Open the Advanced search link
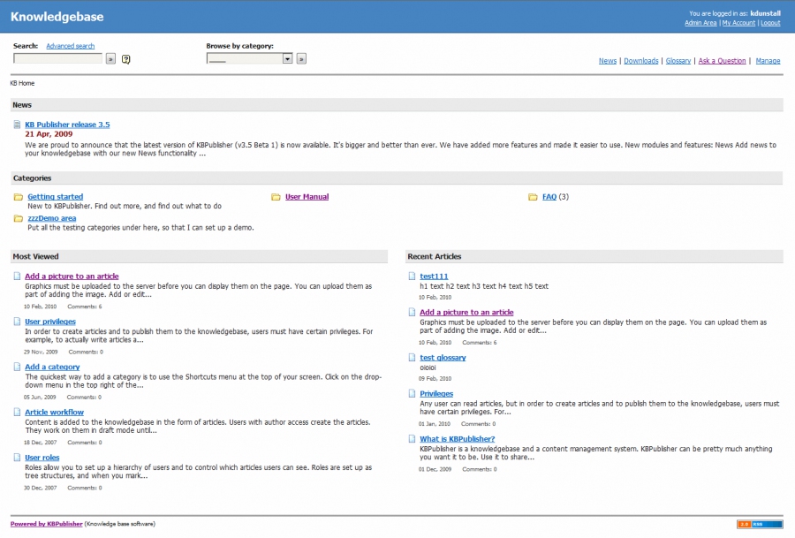The width and height of the screenshot is (795, 538). tap(70, 46)
